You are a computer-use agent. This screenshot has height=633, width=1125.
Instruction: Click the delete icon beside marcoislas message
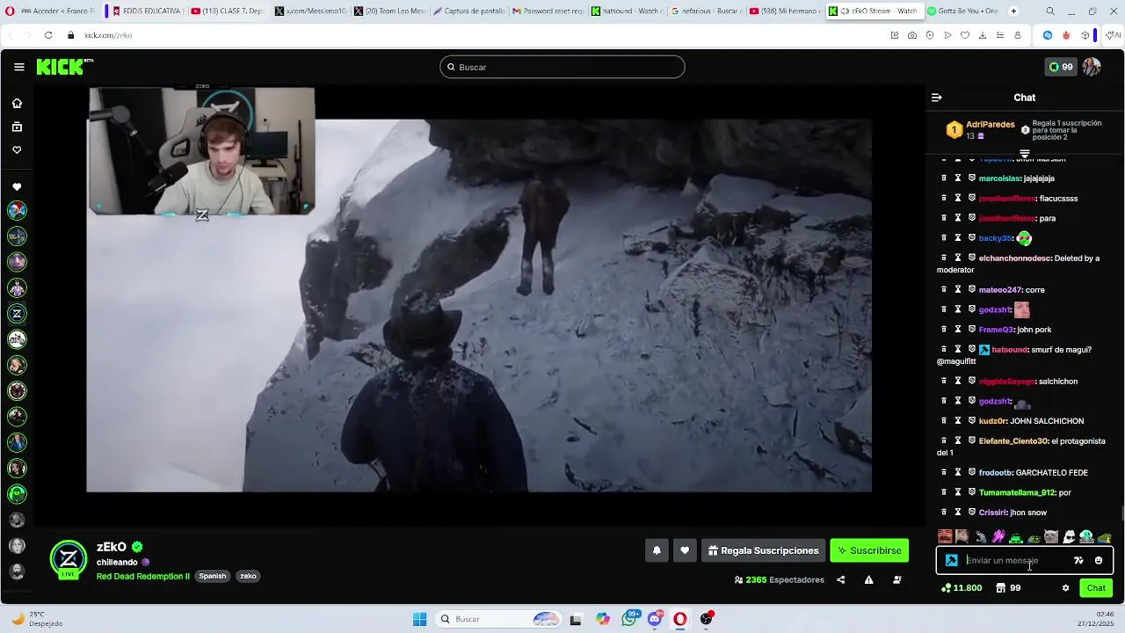click(x=944, y=178)
